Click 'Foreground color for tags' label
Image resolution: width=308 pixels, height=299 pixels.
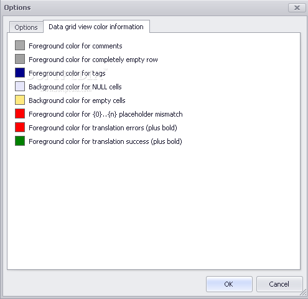click(x=67, y=73)
